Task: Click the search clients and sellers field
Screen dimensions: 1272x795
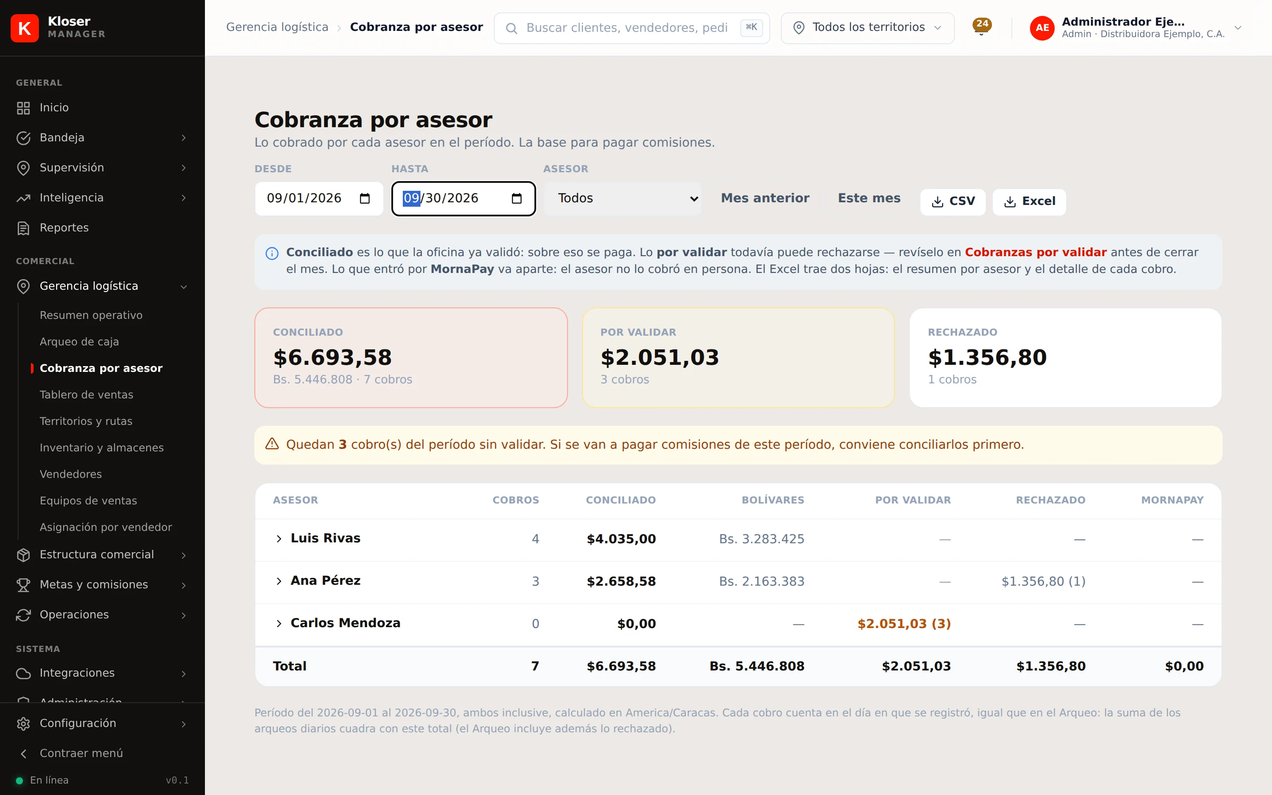Action: [x=632, y=28]
